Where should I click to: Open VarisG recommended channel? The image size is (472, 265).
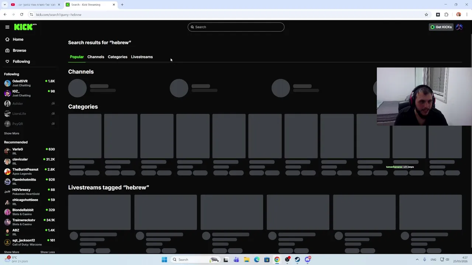point(29,151)
